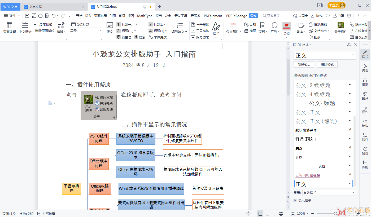Toggle 拼写检查 in status bar

46,214
